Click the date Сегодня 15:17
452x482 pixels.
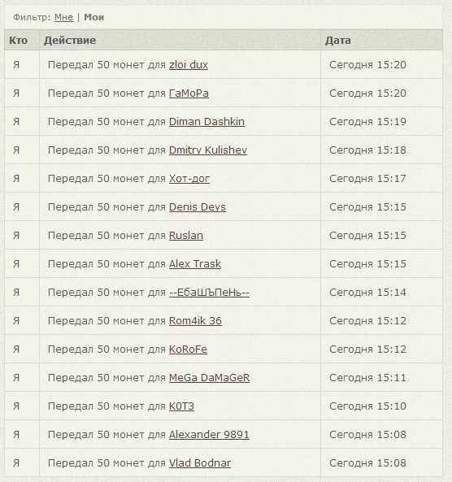(x=367, y=179)
